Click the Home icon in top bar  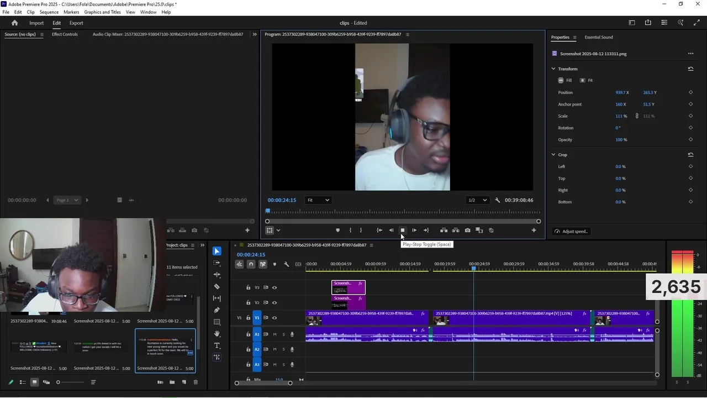coord(15,23)
